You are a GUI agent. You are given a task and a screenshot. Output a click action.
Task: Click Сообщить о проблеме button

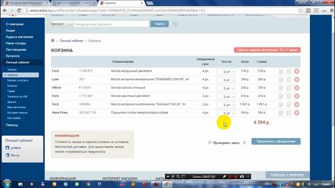[287, 174]
